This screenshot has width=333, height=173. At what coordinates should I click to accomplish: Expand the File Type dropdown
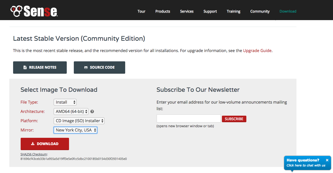[x=65, y=102]
